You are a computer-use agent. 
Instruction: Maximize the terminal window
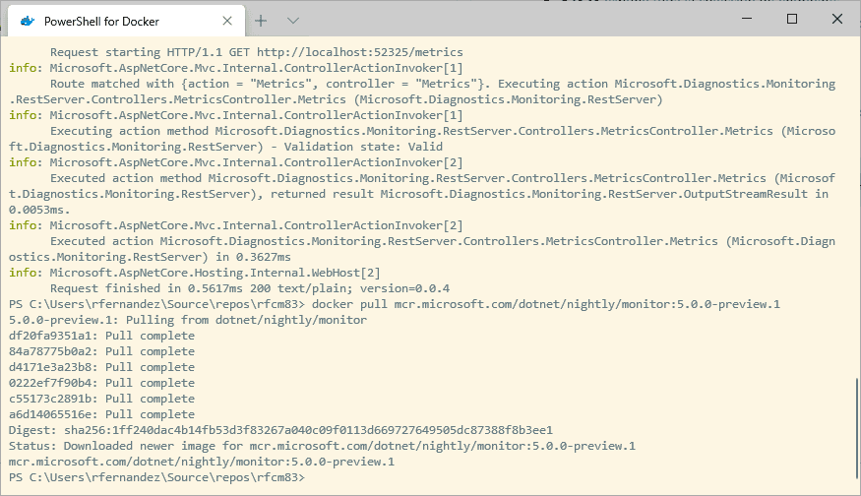coord(792,19)
